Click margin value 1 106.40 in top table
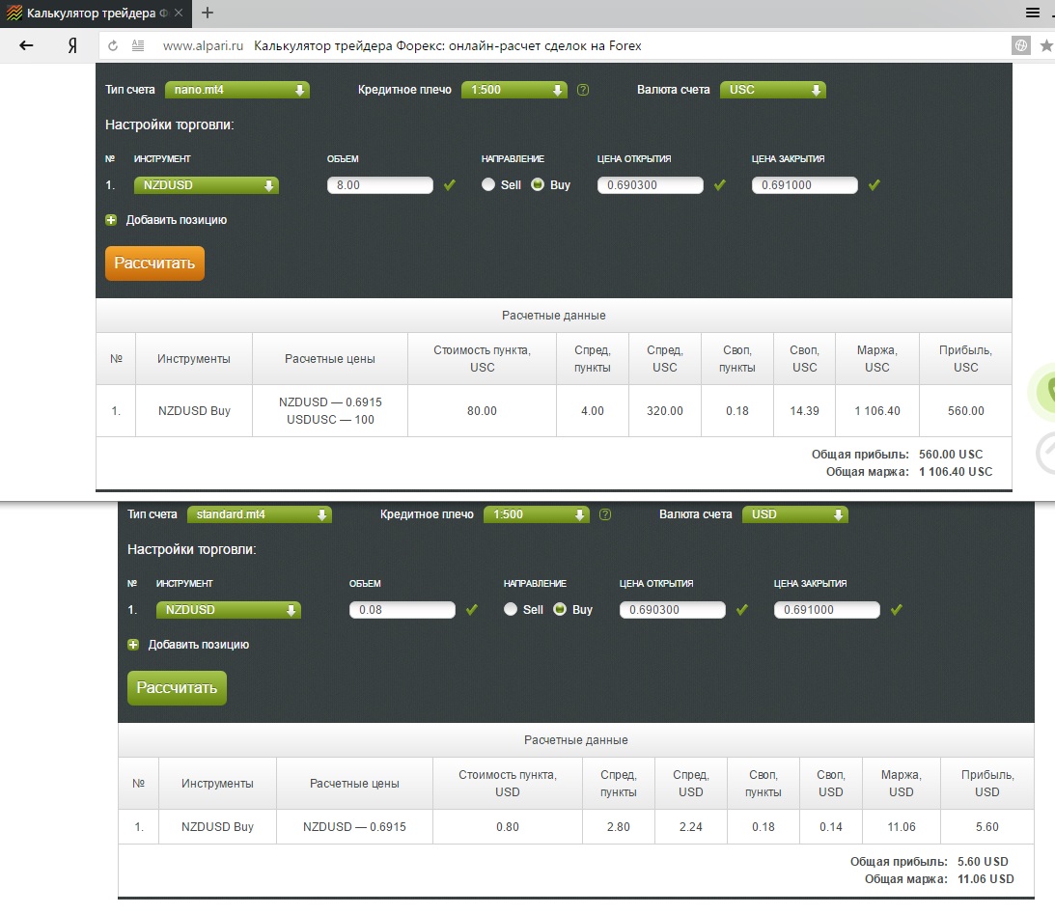The height and width of the screenshot is (914, 1055). (877, 411)
